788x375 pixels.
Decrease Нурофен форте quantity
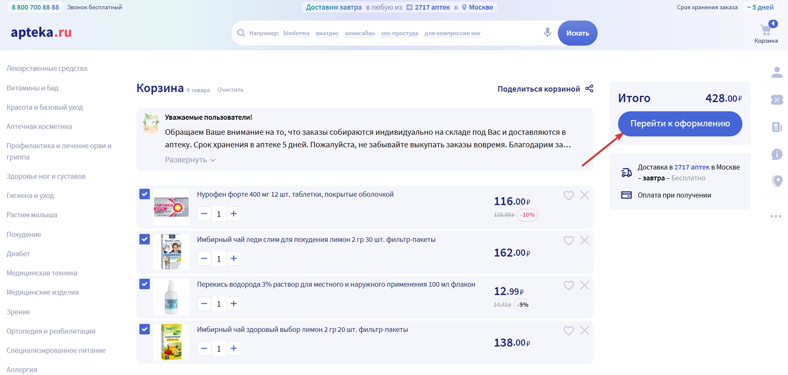coord(204,214)
